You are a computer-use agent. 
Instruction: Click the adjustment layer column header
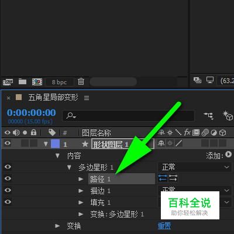coord(214,133)
